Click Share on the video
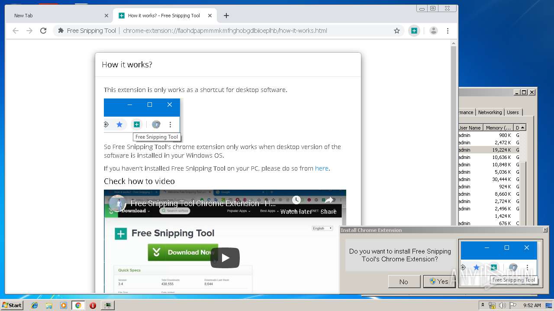 coord(329,205)
